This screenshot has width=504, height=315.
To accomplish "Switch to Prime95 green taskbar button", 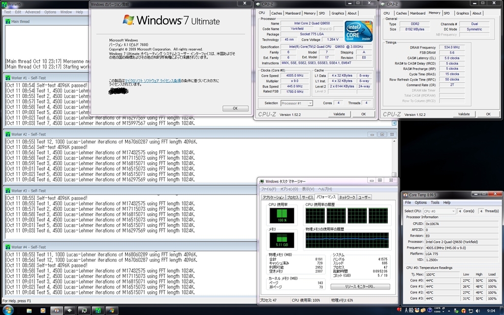I will [x=98, y=311].
